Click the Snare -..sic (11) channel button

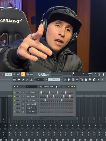(x=32, y=104)
